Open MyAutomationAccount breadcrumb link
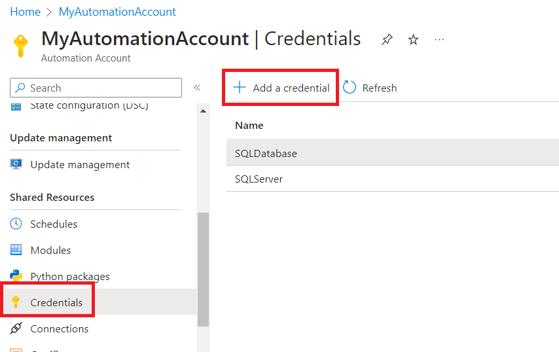The height and width of the screenshot is (352, 559). pyautogui.click(x=117, y=12)
